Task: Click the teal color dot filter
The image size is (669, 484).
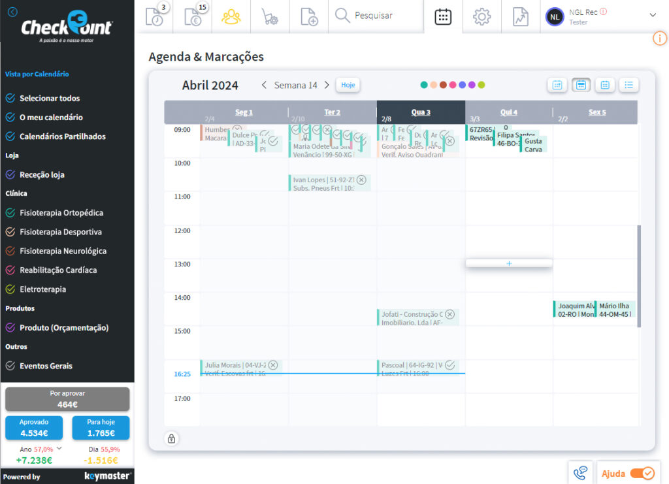Action: pos(424,85)
